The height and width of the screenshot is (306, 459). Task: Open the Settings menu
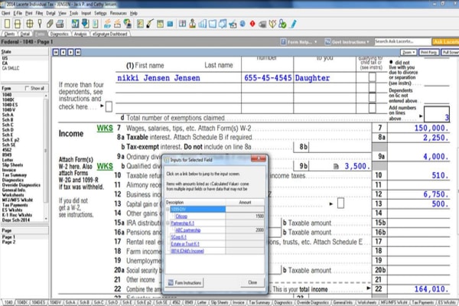pyautogui.click(x=100, y=13)
